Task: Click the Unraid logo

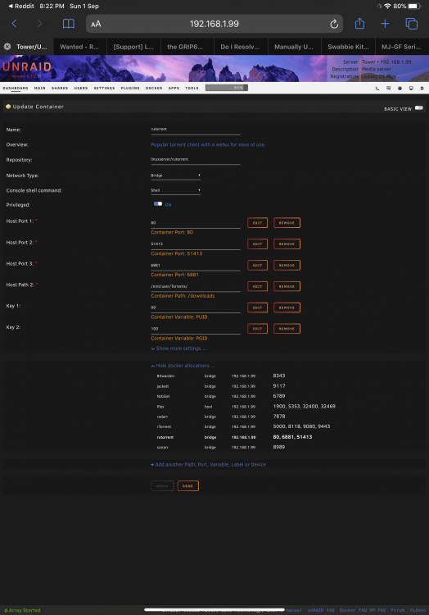Action: (x=27, y=67)
